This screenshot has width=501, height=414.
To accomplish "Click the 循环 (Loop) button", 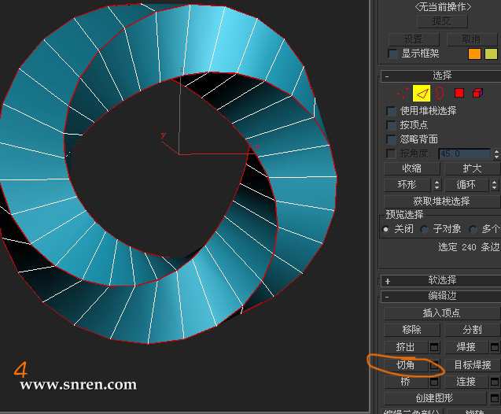I will click(x=467, y=185).
